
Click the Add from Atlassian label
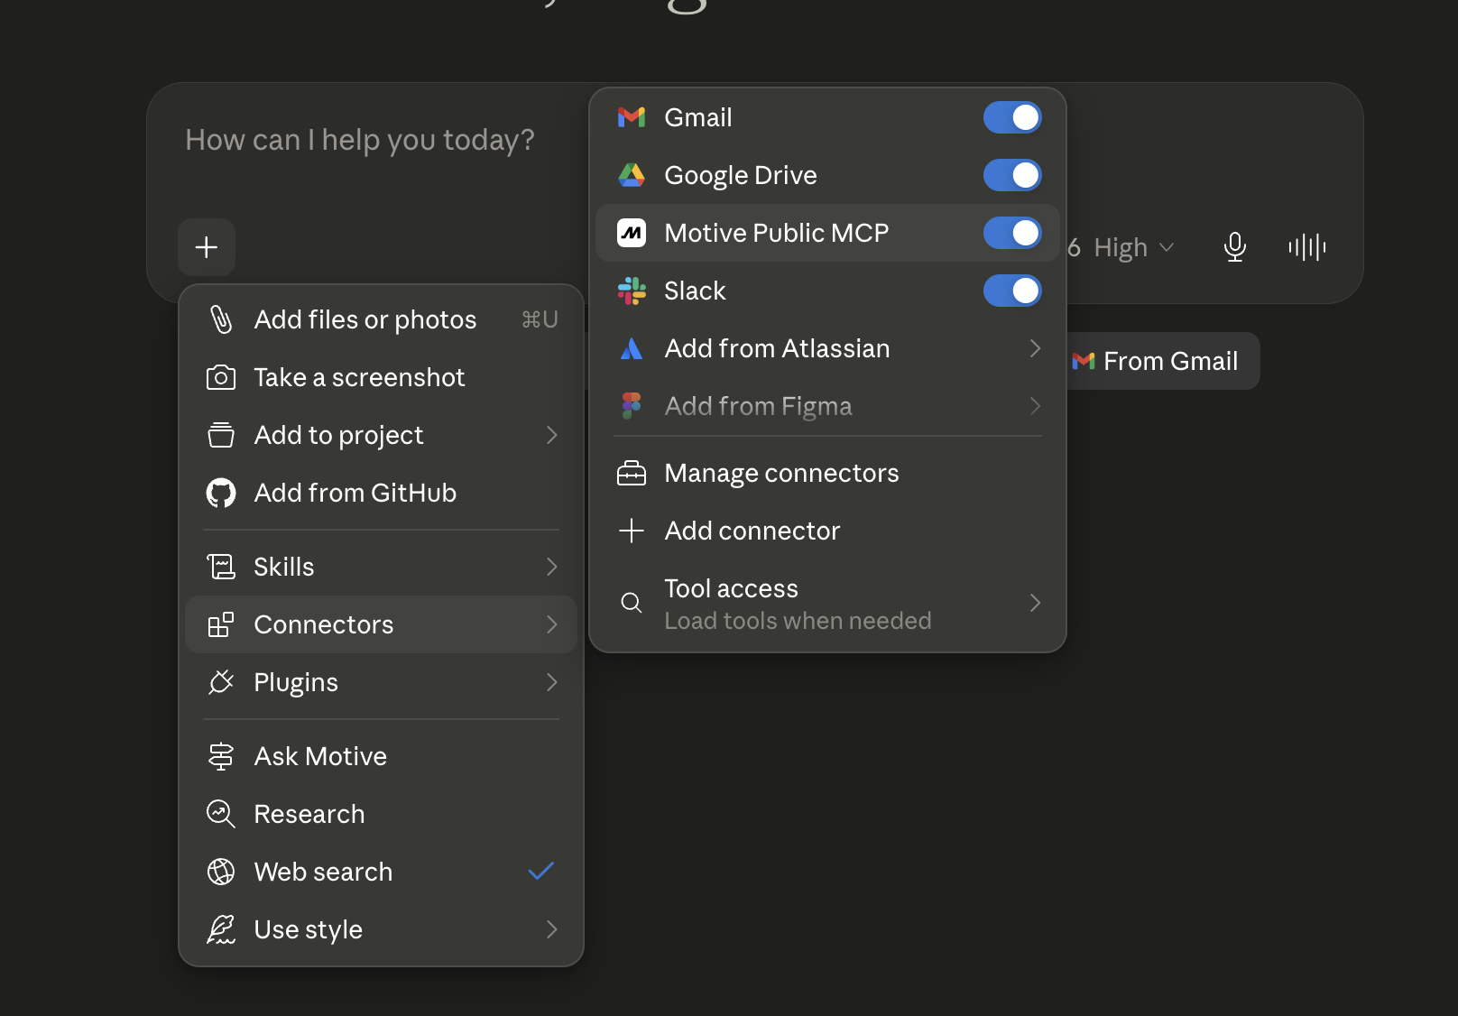tap(777, 348)
